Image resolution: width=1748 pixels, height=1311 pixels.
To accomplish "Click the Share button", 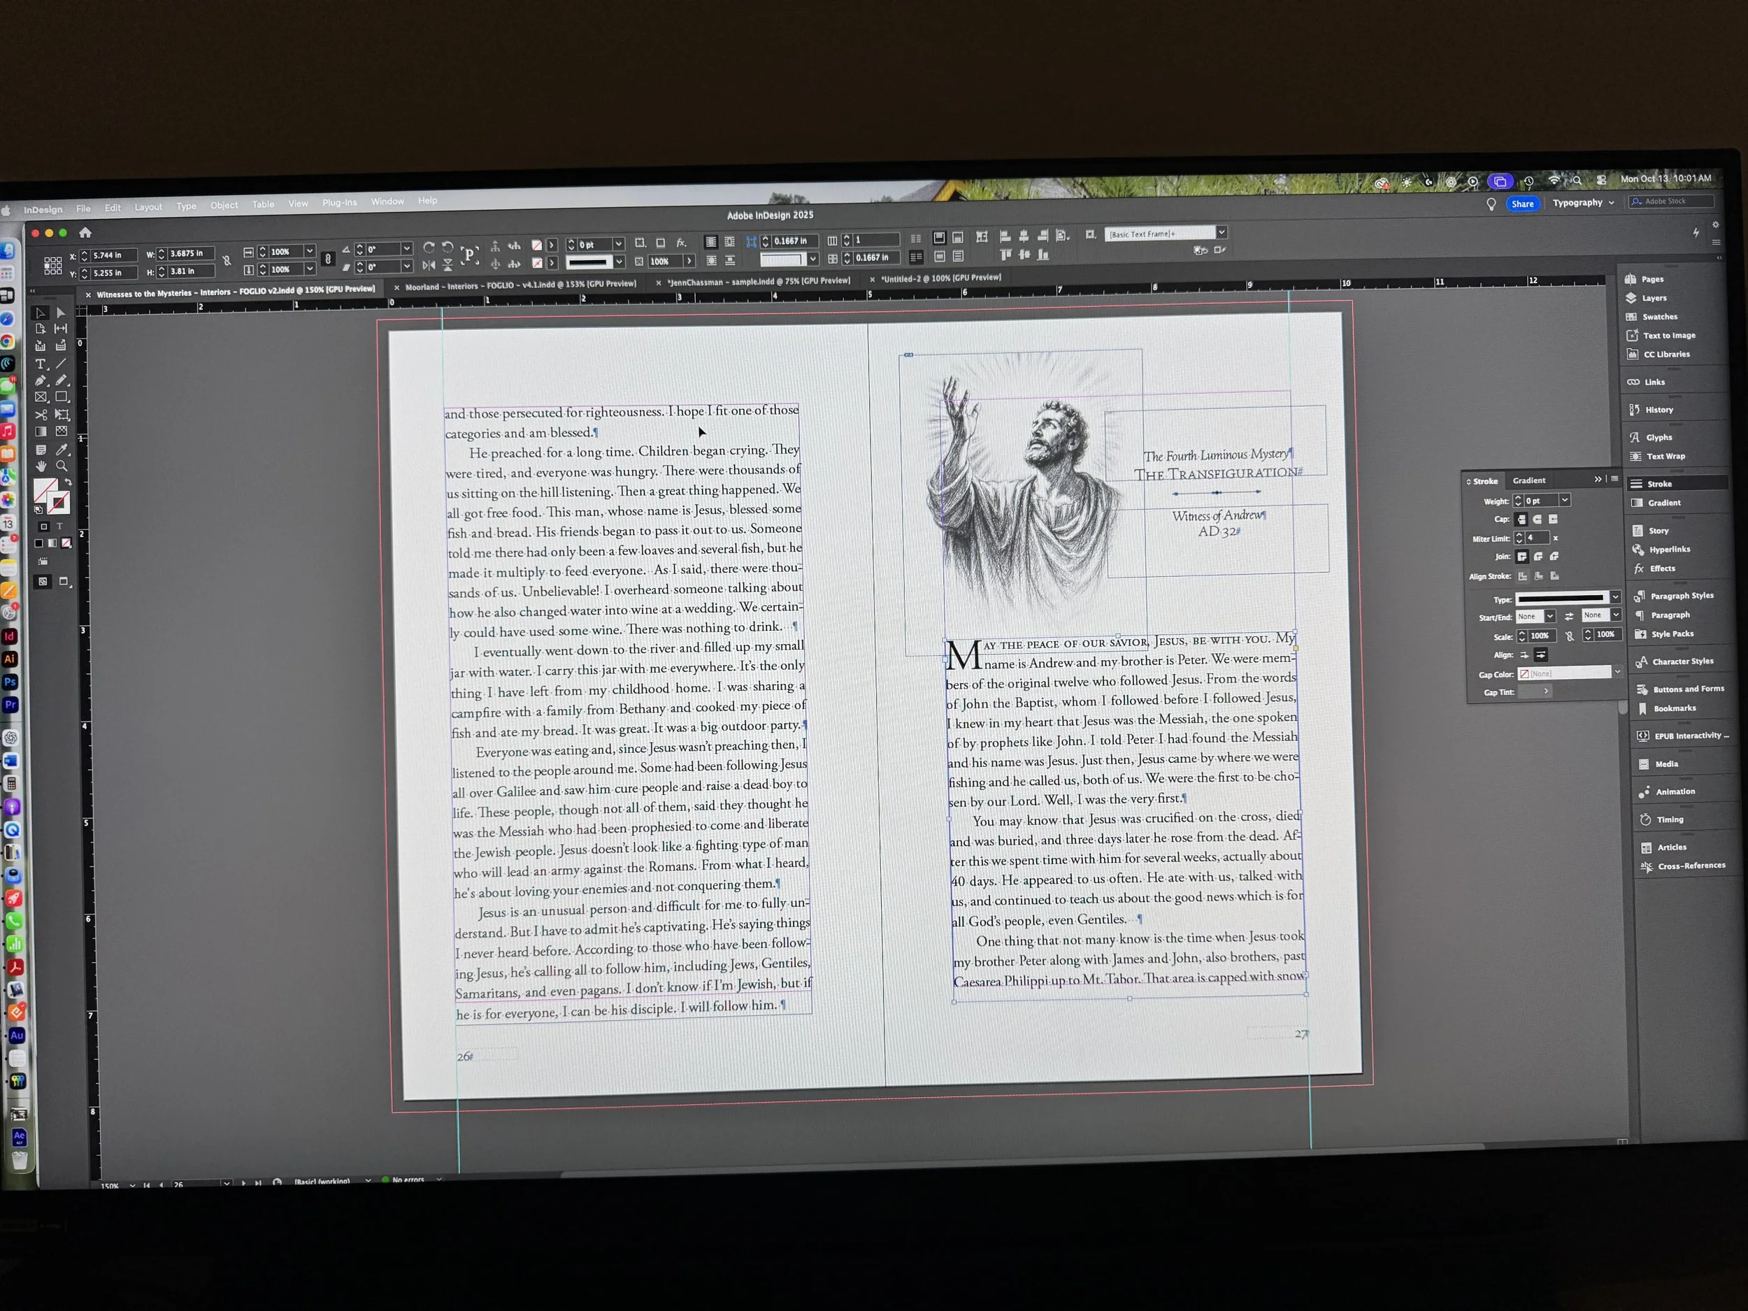I will click(x=1522, y=204).
